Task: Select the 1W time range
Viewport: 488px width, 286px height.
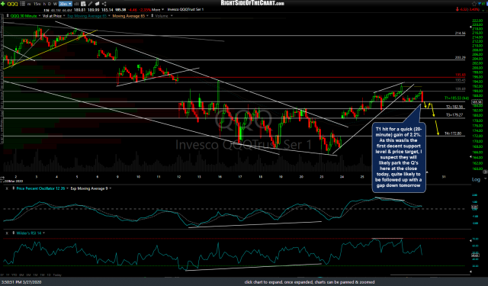Action: point(43,275)
